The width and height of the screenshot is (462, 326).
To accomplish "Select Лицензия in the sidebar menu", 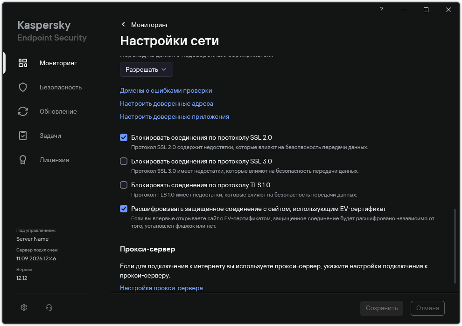I will (x=54, y=160).
